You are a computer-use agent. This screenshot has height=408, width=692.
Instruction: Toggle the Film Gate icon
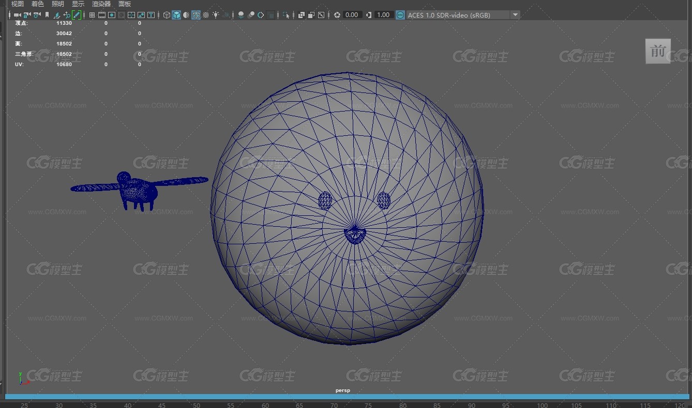pyautogui.click(x=102, y=15)
